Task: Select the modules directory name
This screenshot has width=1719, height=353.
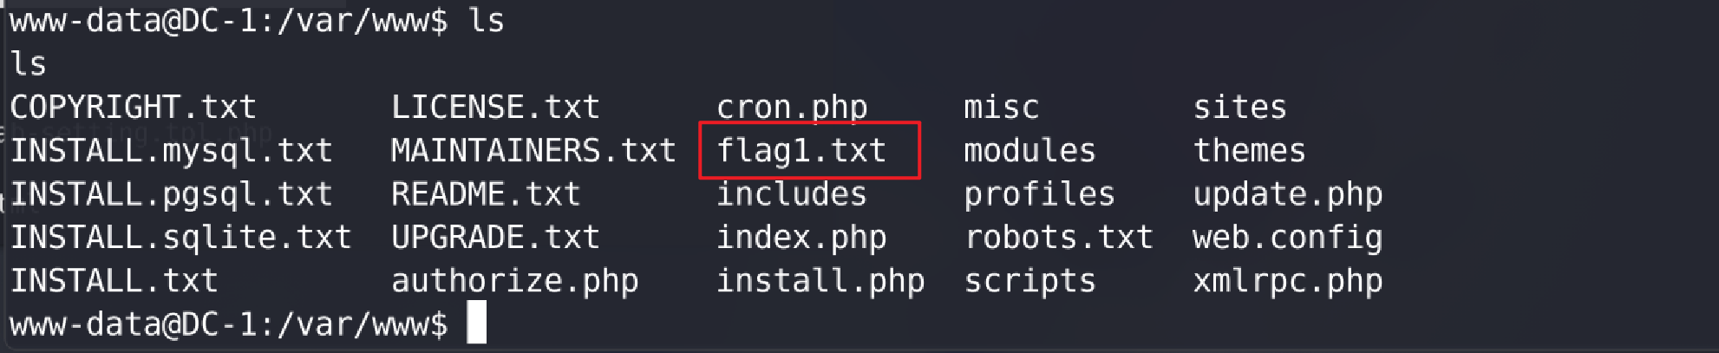Action: [1029, 151]
